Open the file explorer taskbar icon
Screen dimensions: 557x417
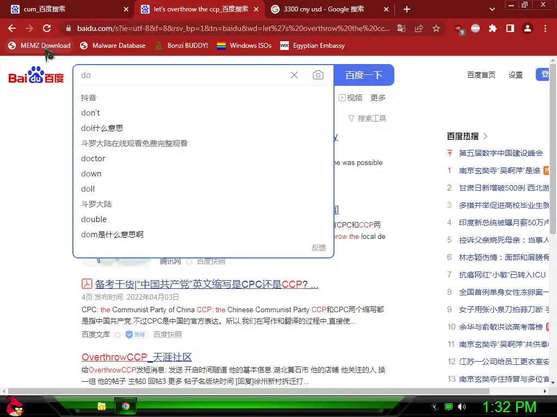pos(102,406)
